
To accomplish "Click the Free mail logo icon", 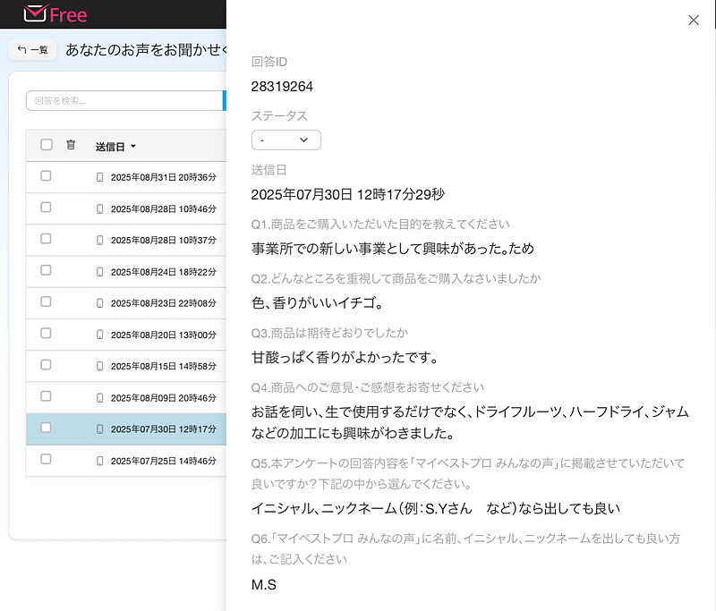I will (x=35, y=14).
